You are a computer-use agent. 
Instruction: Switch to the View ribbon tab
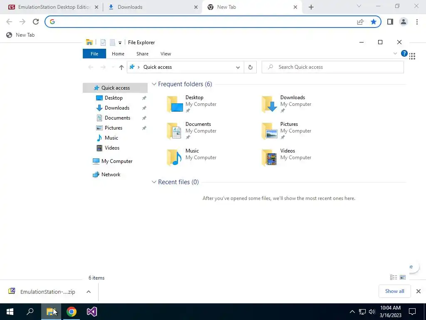[166, 54]
